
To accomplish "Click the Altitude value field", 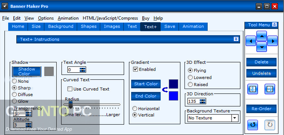I will 20,125.
